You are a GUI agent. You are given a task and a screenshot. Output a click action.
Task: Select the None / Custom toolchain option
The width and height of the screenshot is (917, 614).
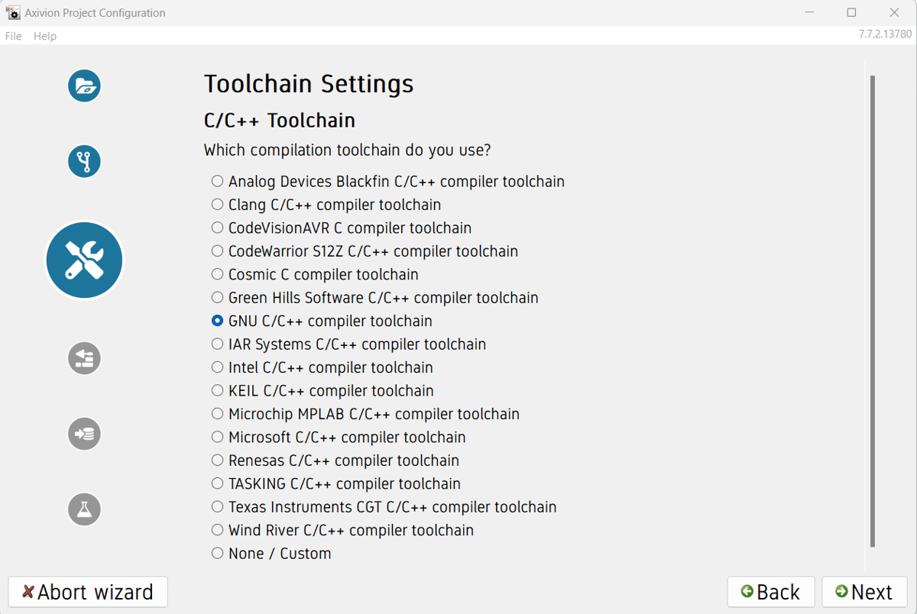point(218,554)
